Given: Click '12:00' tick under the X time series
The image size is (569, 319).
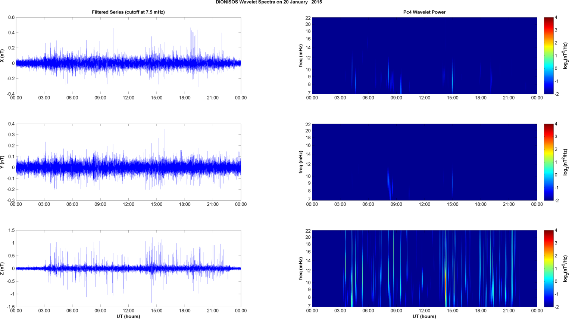Looking at the screenshot, I should point(128,98).
